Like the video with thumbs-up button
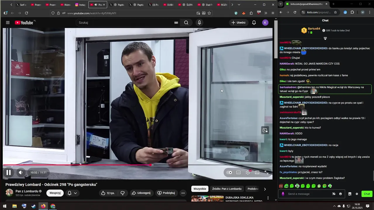Screen dimensions: 374x210 tap(108, 193)
